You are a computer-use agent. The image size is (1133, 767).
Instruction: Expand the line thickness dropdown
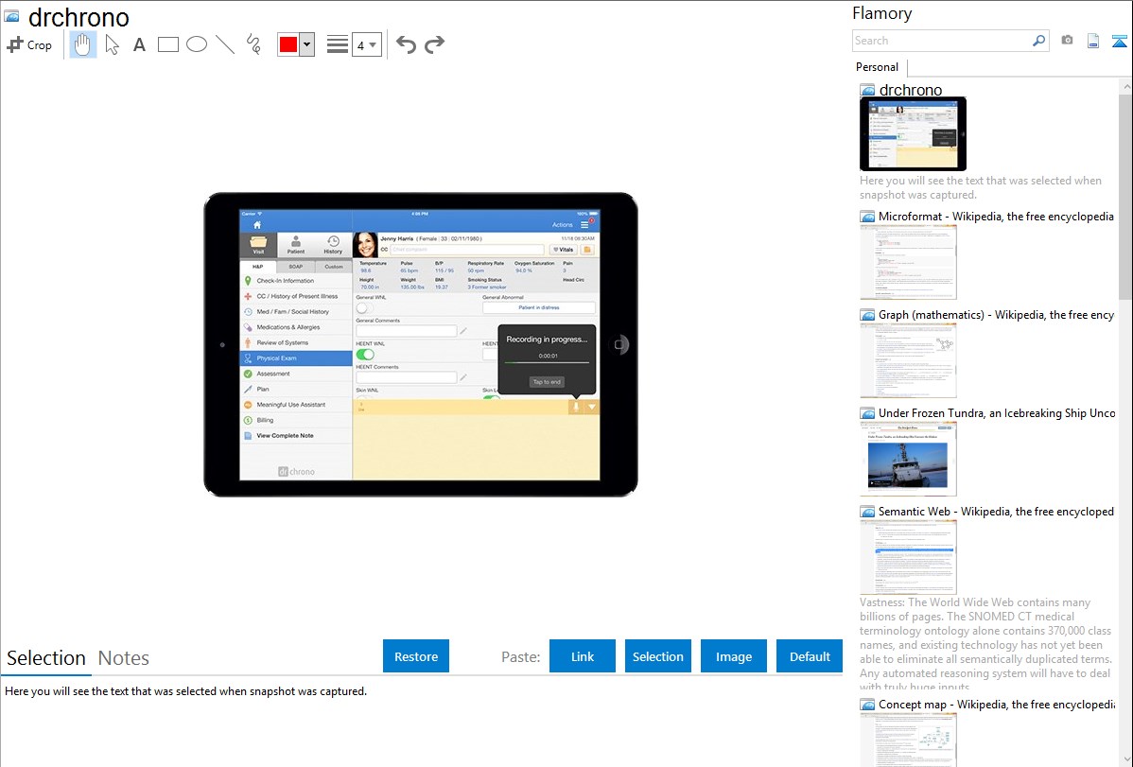click(373, 44)
